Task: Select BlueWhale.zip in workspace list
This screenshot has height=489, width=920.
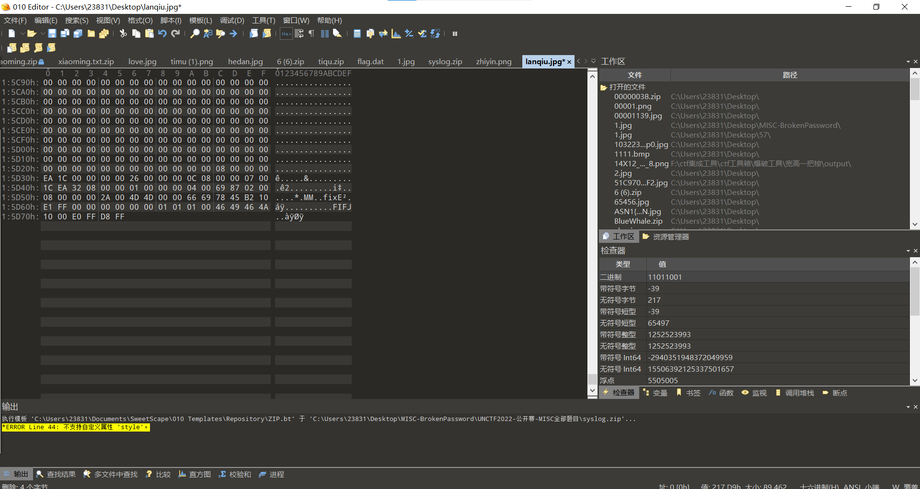Action: coord(638,221)
